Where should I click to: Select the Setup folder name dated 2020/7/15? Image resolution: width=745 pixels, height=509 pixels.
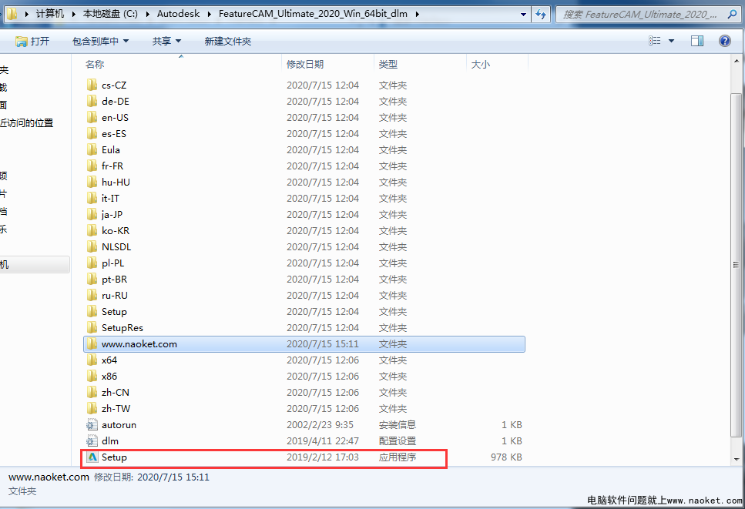[x=114, y=311]
